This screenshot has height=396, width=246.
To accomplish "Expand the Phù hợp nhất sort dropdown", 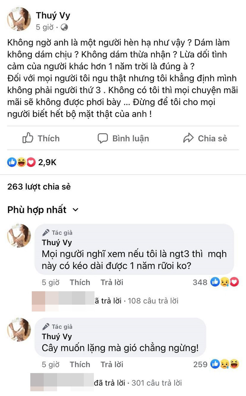I will 75,210.
